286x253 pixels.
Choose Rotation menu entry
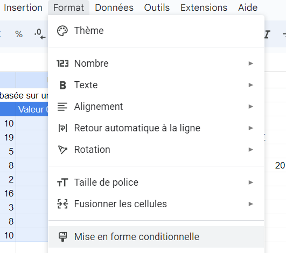coord(156,150)
